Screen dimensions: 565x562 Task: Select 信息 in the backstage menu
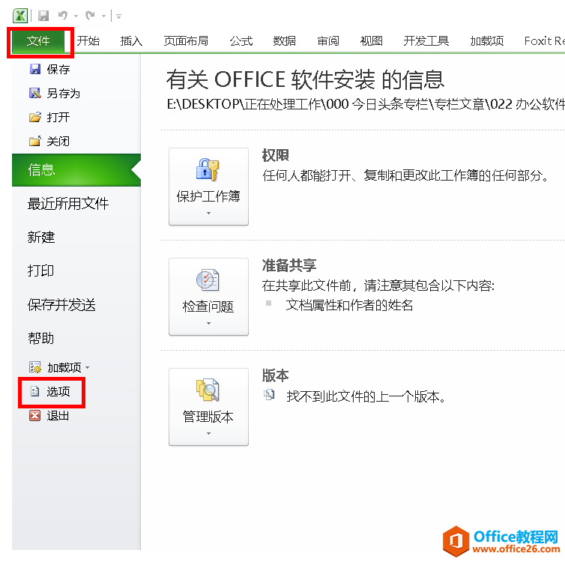click(x=76, y=170)
